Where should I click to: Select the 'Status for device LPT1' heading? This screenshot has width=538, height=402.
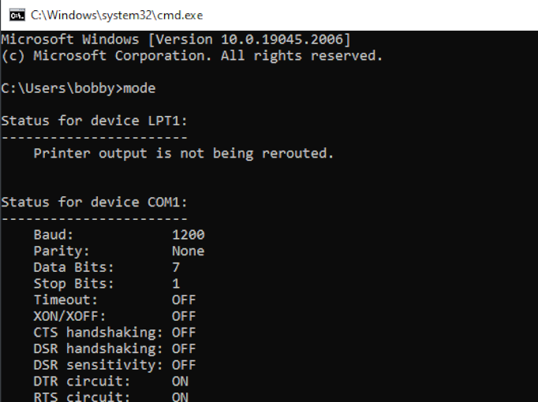coord(95,121)
